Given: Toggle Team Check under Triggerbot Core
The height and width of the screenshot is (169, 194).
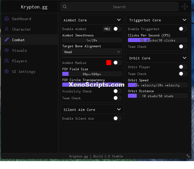Looking at the screenshot, I should point(183,46).
